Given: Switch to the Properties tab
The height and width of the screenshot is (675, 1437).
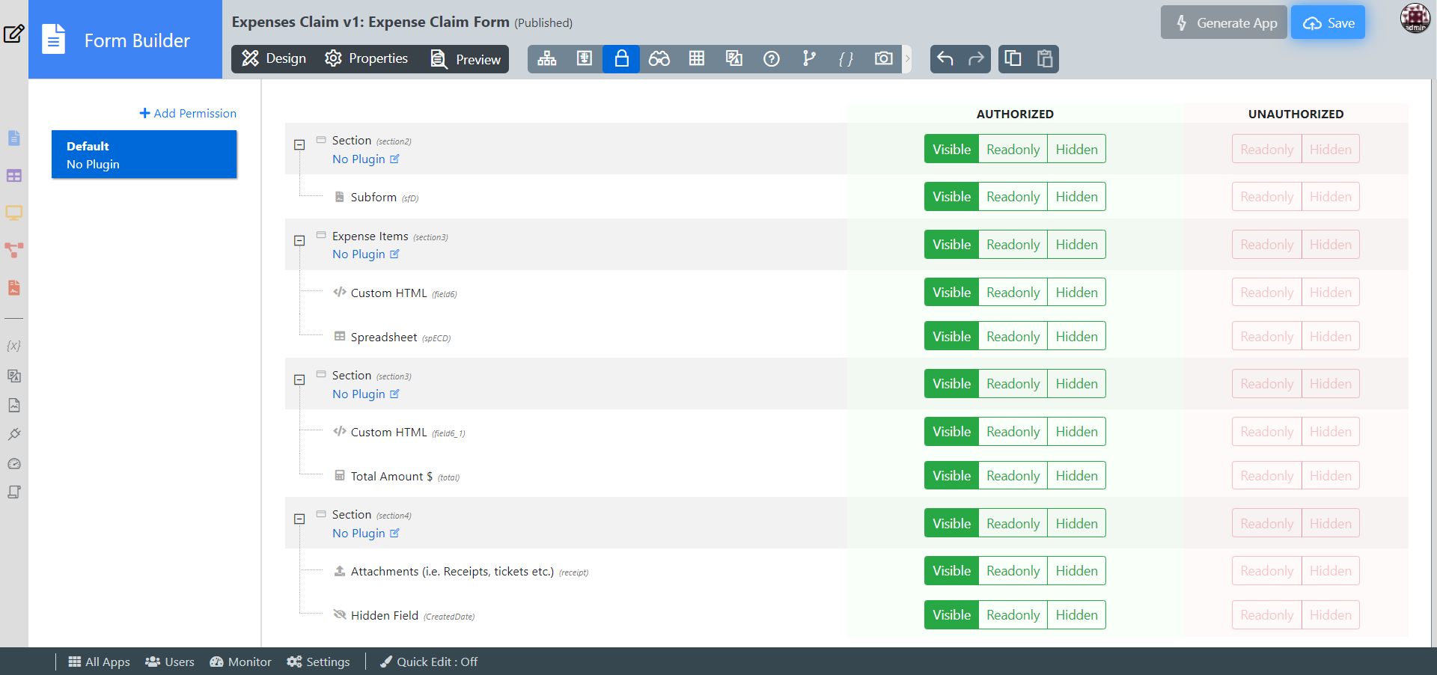Looking at the screenshot, I should pos(366,58).
